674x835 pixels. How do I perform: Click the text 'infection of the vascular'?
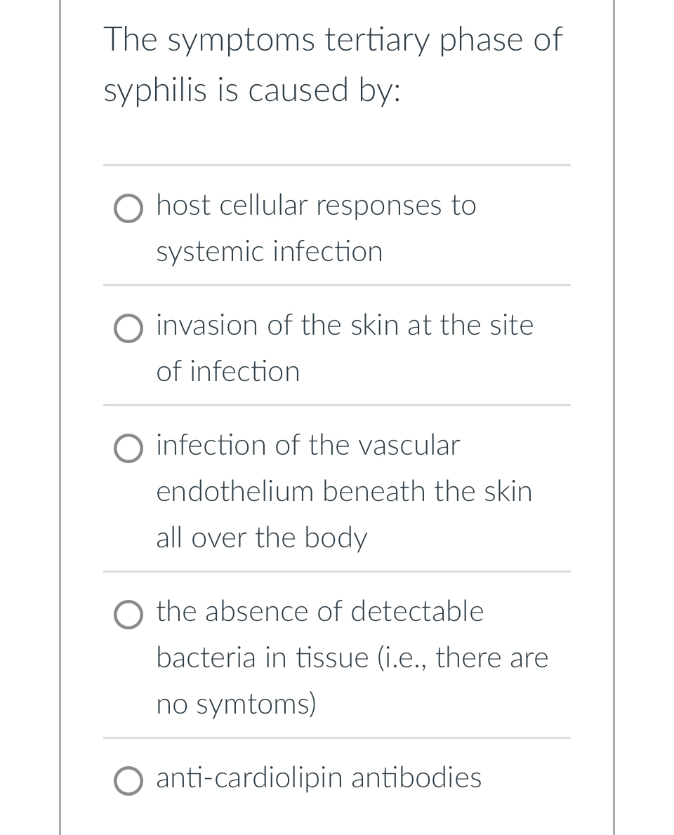pyautogui.click(x=308, y=445)
